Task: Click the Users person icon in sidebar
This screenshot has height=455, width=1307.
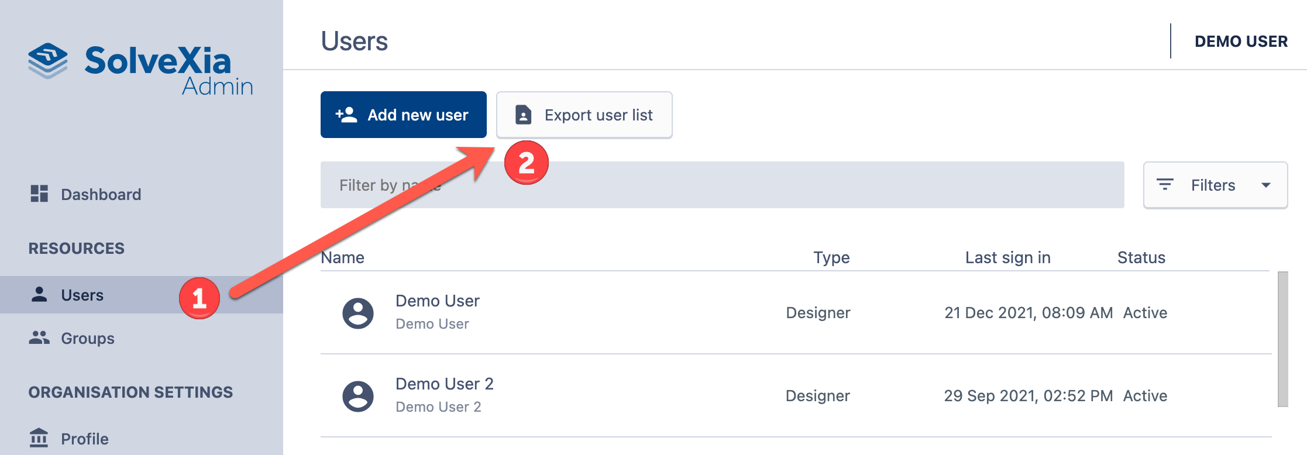Action: click(39, 294)
